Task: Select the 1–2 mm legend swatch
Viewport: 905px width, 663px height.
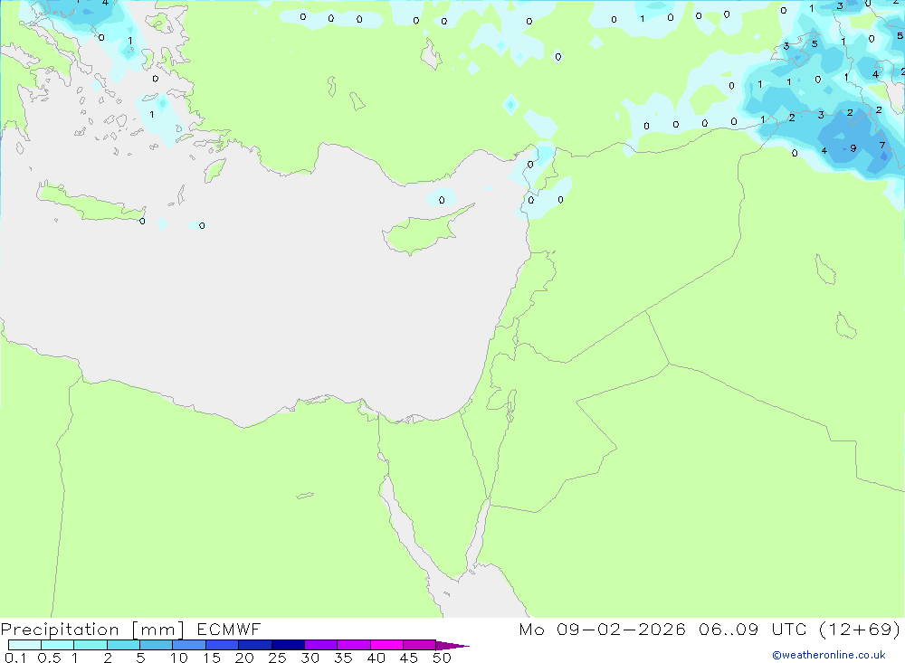Action: point(90,645)
